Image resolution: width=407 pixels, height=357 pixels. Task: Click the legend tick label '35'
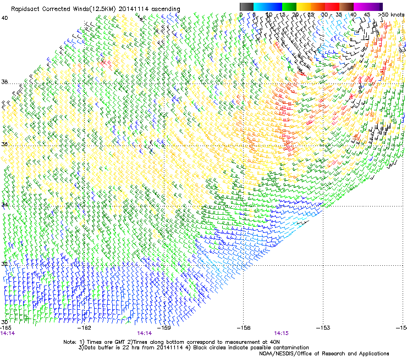339,15
